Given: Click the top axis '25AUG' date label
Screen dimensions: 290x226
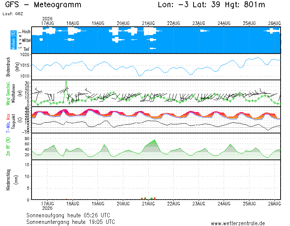Looking at the screenshot, I should click(249, 24).
